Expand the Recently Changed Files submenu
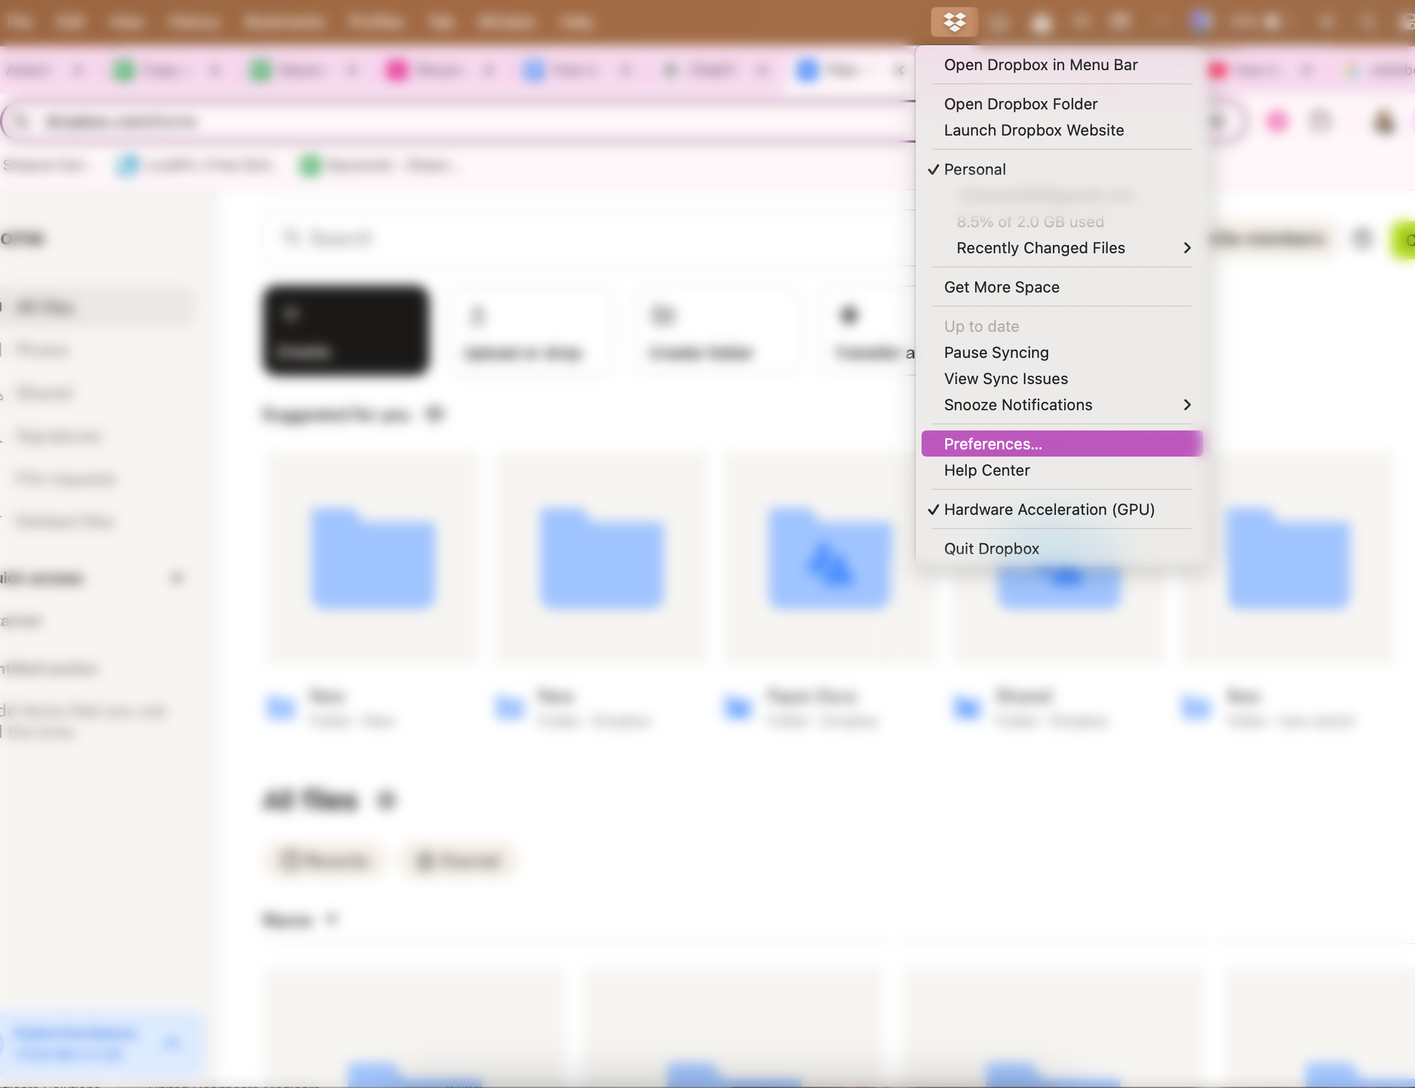This screenshot has height=1088, width=1415. [x=1040, y=248]
